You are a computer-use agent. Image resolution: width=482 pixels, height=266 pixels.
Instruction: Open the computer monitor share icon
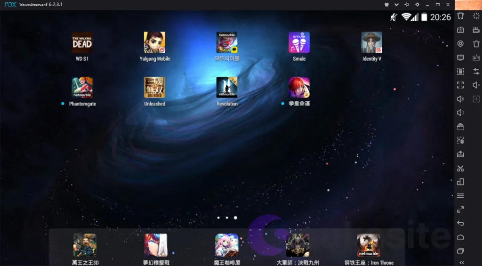pyautogui.click(x=460, y=57)
